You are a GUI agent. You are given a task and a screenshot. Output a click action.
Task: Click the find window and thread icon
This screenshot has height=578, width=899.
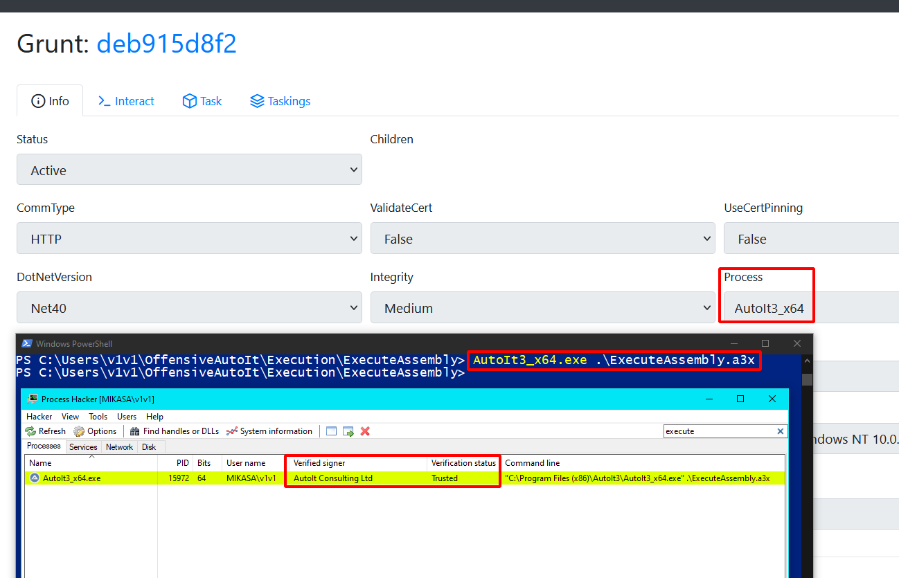click(348, 431)
